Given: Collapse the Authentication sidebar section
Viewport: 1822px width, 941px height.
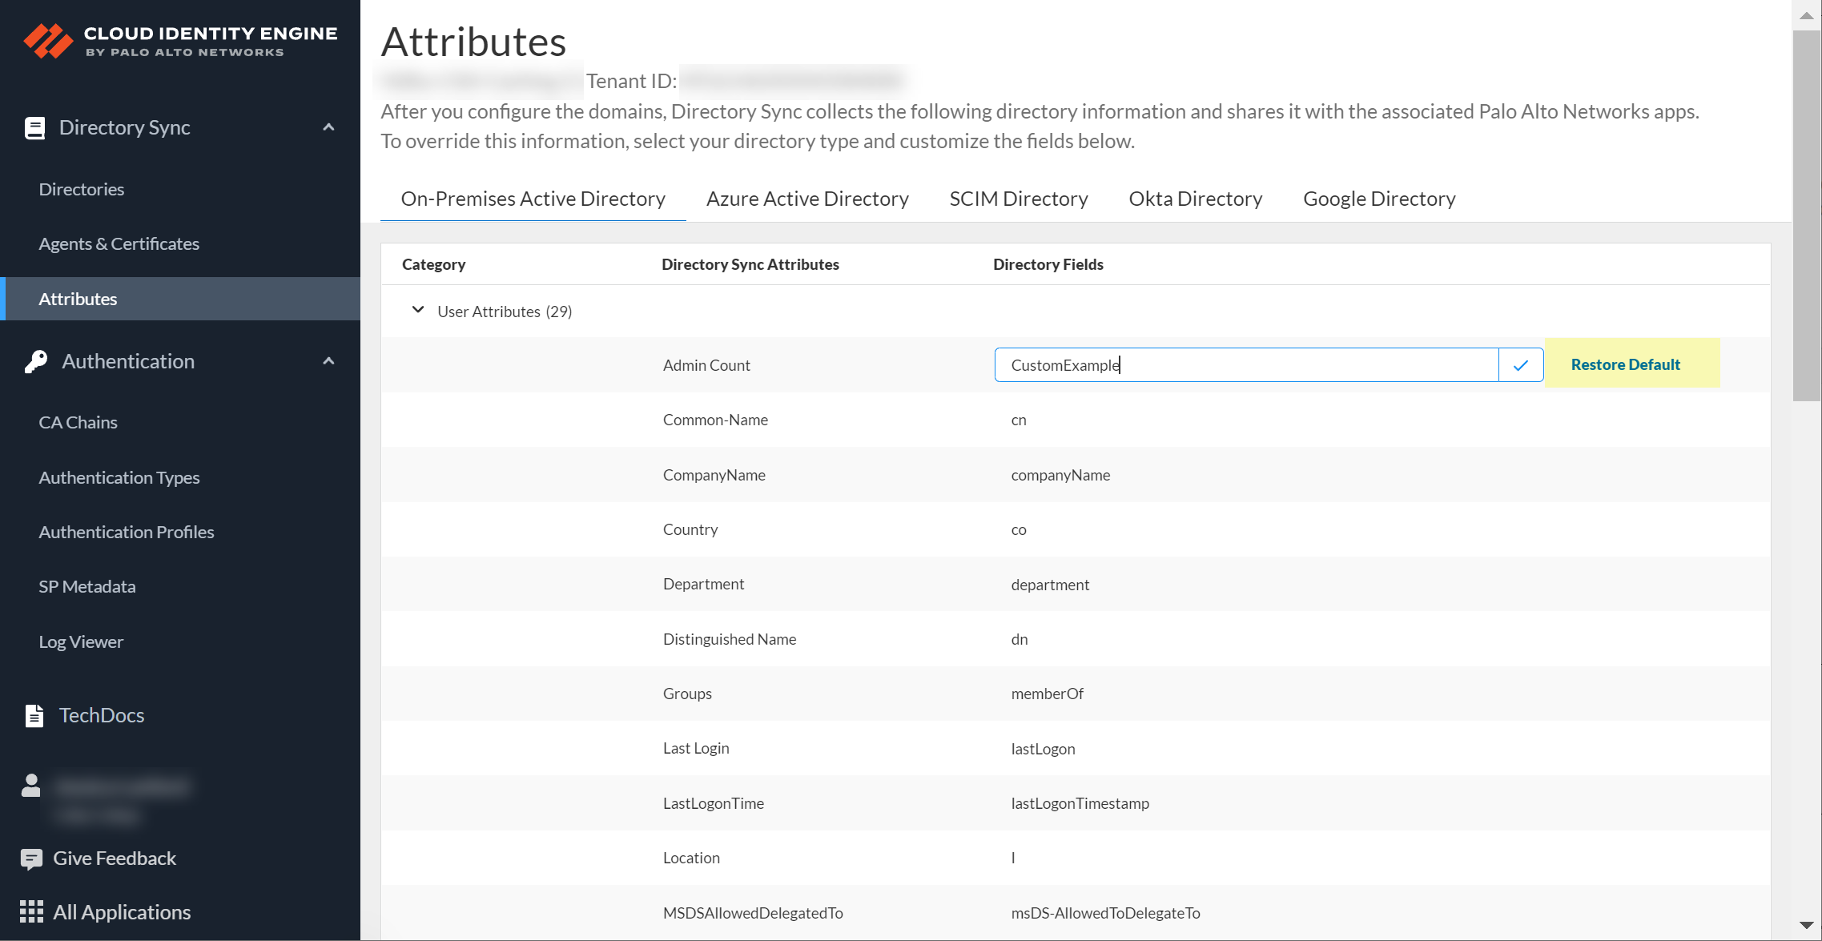Looking at the screenshot, I should pos(328,362).
